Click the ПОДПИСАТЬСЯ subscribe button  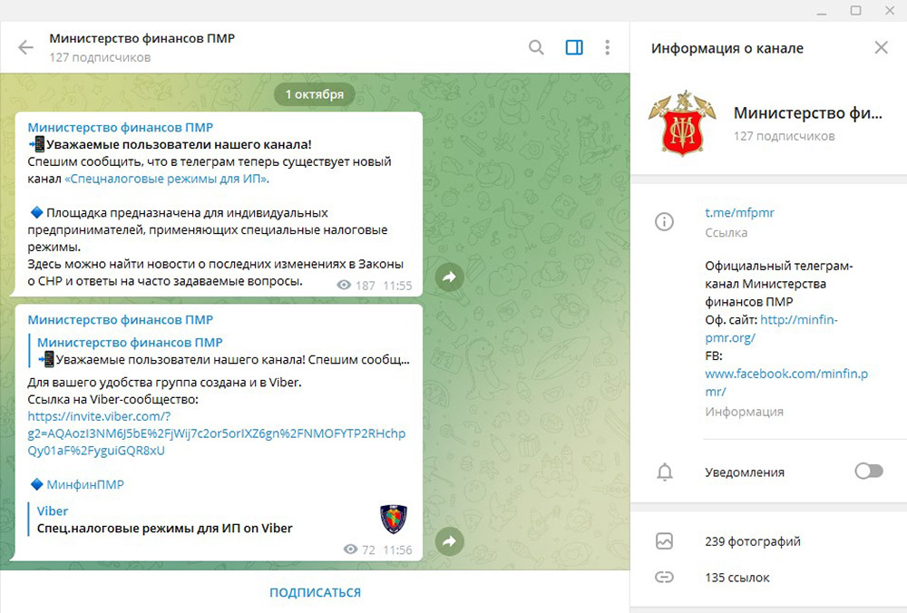316,592
